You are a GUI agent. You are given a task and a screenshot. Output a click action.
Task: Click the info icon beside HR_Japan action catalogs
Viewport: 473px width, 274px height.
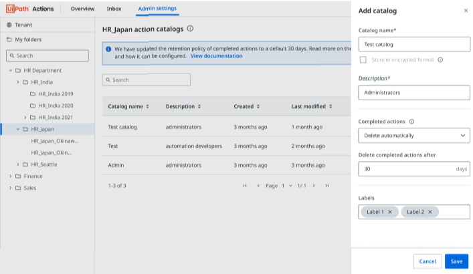tap(190, 29)
